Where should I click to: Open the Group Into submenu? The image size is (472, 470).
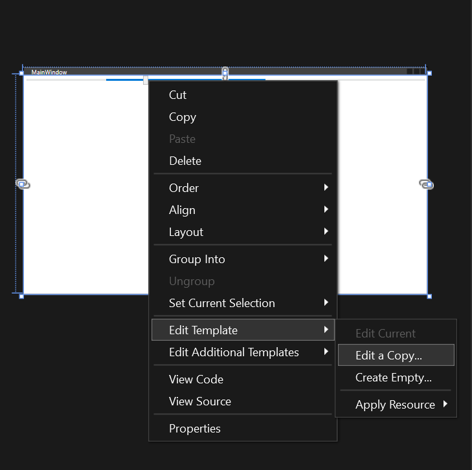[x=243, y=259]
